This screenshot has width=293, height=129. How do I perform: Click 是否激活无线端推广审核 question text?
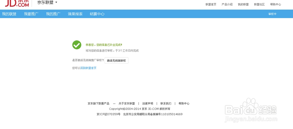coord(88,60)
